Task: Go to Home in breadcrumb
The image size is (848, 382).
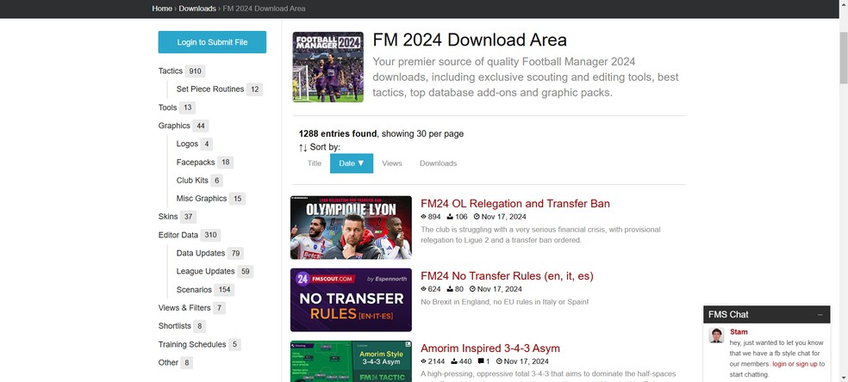Action: [162, 9]
